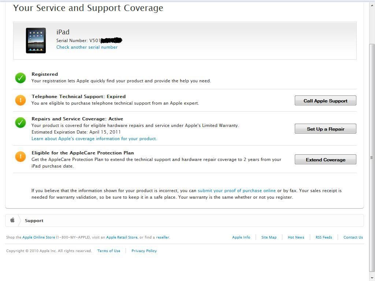Click the green check icon beside Registered

(x=21, y=78)
